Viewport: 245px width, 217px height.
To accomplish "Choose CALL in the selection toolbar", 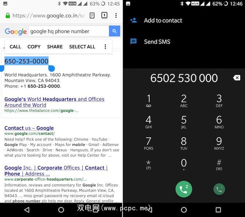I will coord(15,47).
